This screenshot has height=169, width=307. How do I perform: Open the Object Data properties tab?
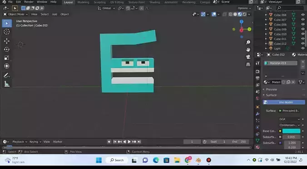pos(257,140)
